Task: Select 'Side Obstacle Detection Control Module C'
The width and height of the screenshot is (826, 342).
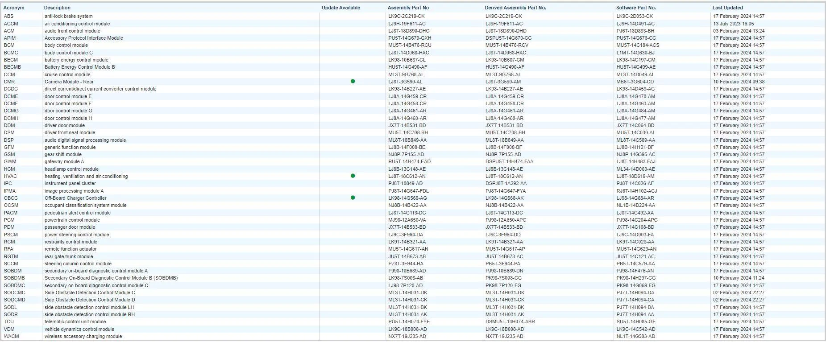Action: (x=90, y=293)
